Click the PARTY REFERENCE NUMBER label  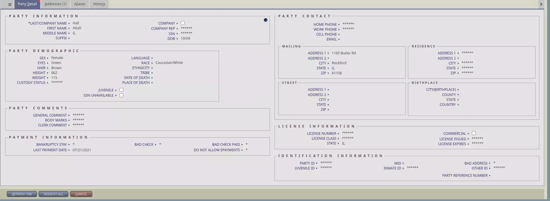(x=465, y=176)
